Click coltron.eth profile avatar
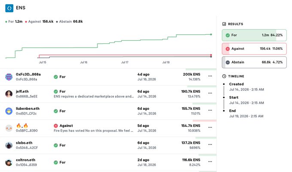292x172 pixels. (9, 162)
